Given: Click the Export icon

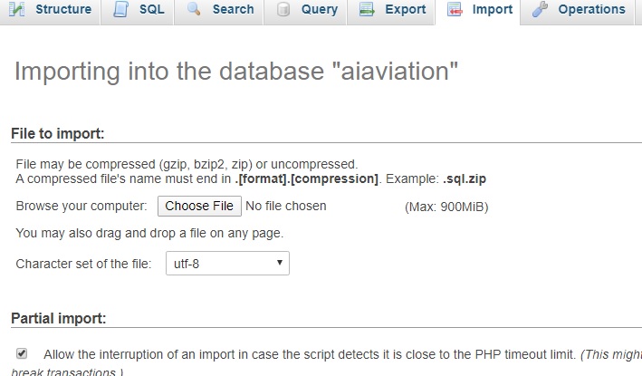Looking at the screenshot, I should click(x=367, y=9).
